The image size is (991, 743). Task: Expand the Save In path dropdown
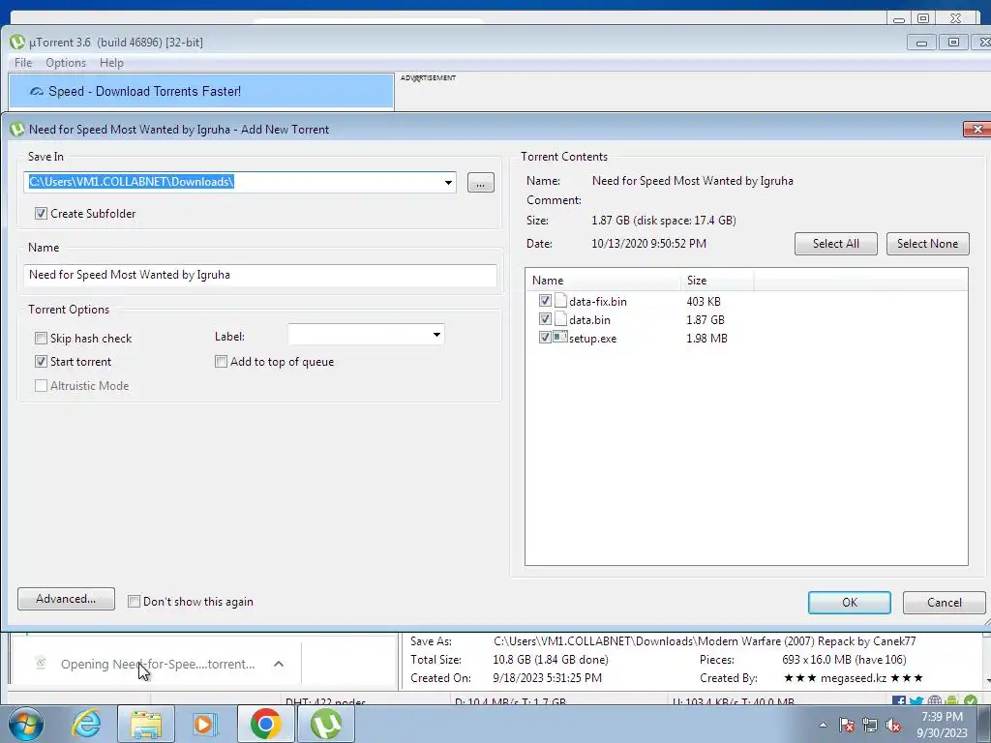[448, 183]
